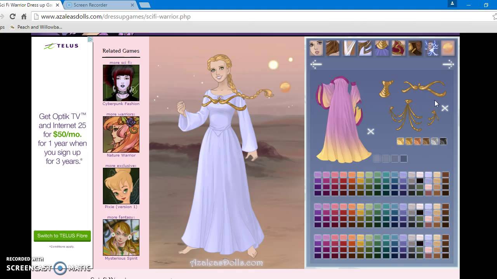
Task: Pick the bright gold metal swatch
Action: [400, 141]
